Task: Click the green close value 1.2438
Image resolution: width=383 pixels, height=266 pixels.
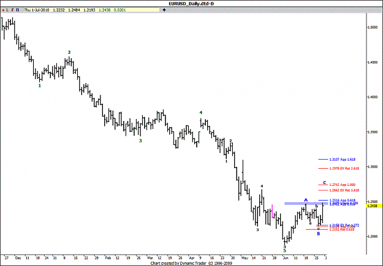Action: point(105,10)
